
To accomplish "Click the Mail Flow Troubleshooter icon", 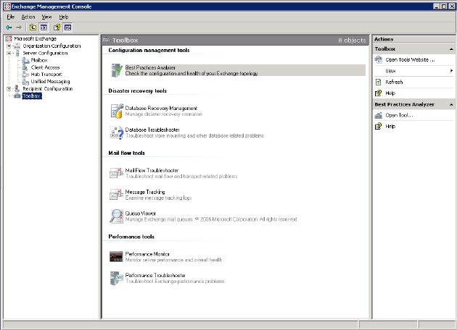I will pos(116,173).
